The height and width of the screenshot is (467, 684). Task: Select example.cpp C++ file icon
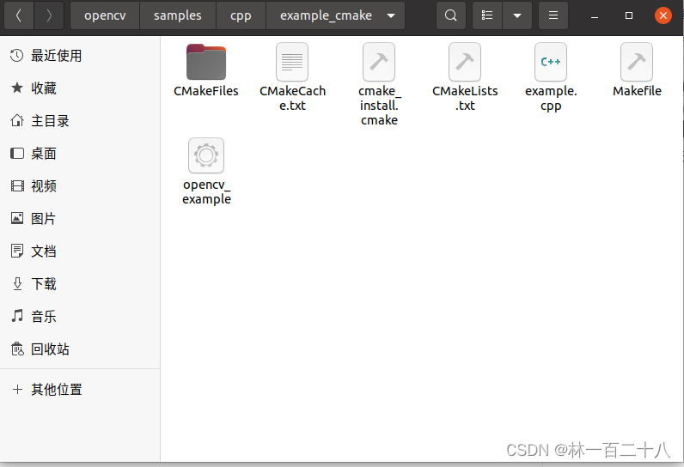tap(551, 62)
